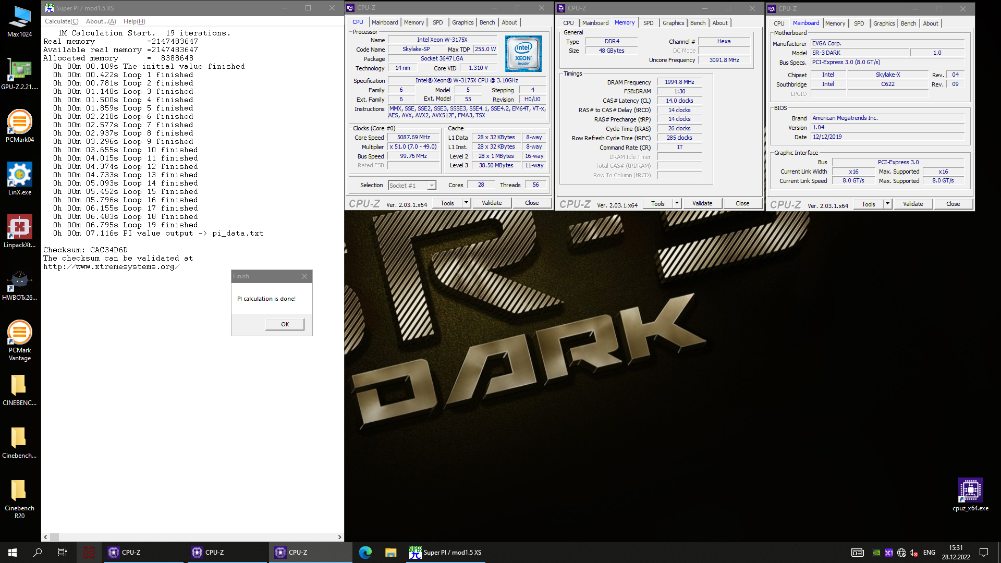Viewport: 1001px width, 563px height.
Task: Open the GPU-Z desktop shortcut
Action: click(x=19, y=74)
